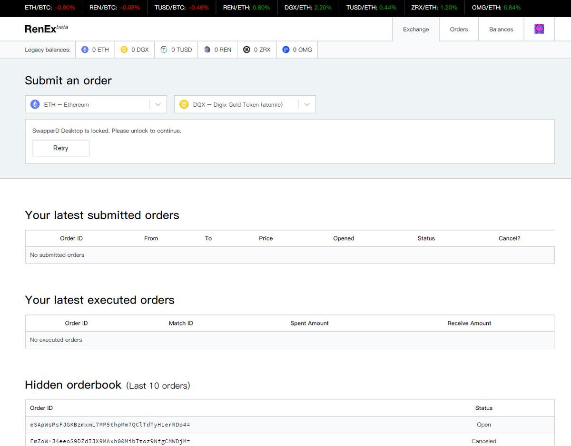Click Ethereum icon in first token selector
Image resolution: width=571 pixels, height=446 pixels.
coord(35,104)
